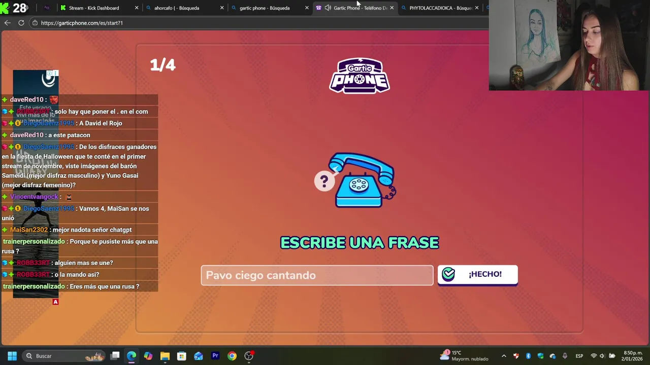Click the Vincentvangock username in chat
The height and width of the screenshot is (365, 650).
coord(34,197)
